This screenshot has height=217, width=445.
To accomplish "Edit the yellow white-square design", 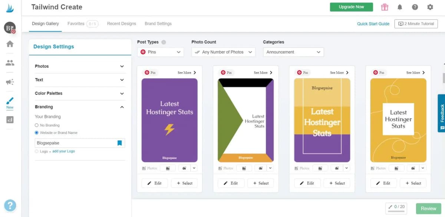I will 383,183.
